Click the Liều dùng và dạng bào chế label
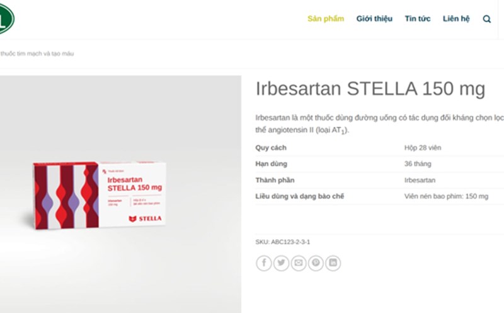 click(x=300, y=196)
